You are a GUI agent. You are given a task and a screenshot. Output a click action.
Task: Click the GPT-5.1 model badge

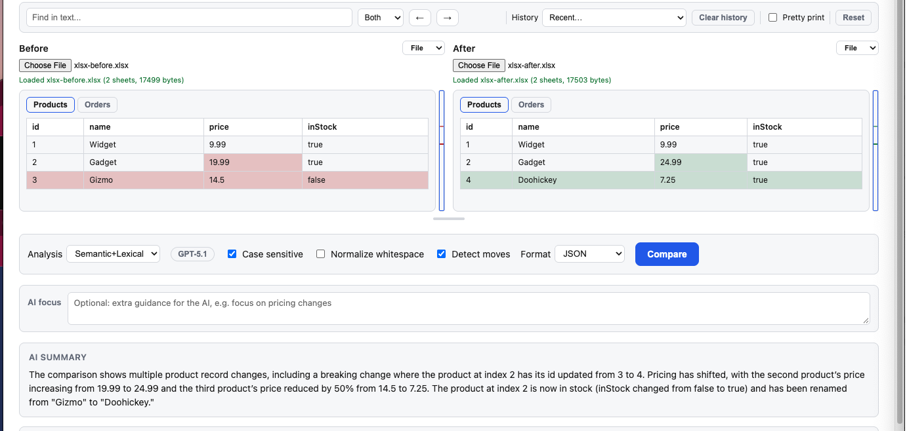[x=192, y=254]
